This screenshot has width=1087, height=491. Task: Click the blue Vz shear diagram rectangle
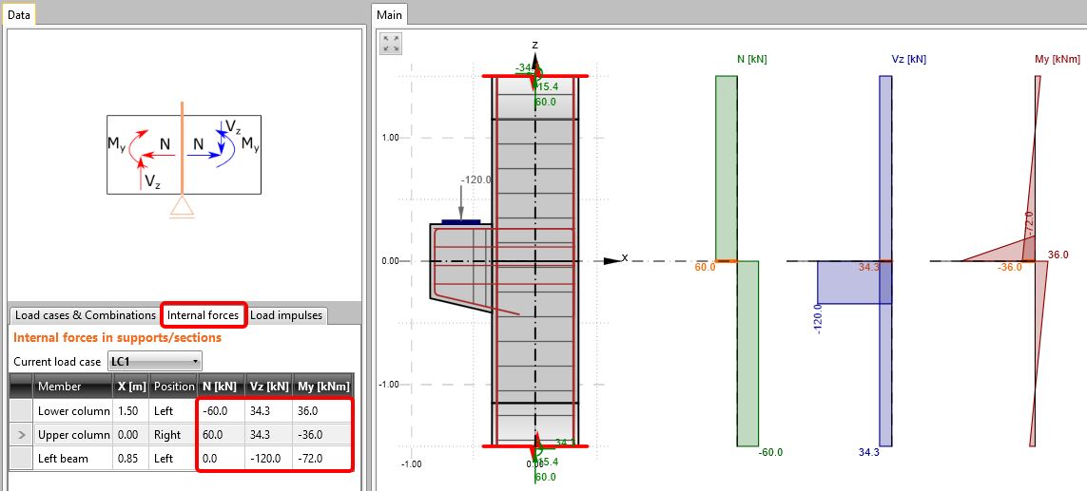click(854, 282)
